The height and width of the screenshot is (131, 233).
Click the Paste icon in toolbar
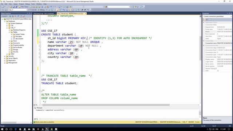tap(48, 7)
